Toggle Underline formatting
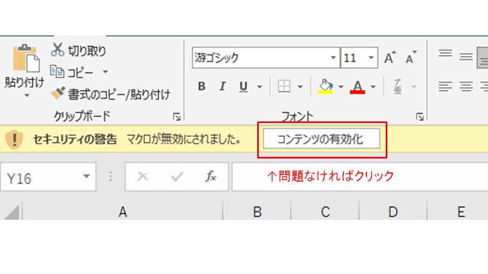488x274 pixels. click(243, 86)
